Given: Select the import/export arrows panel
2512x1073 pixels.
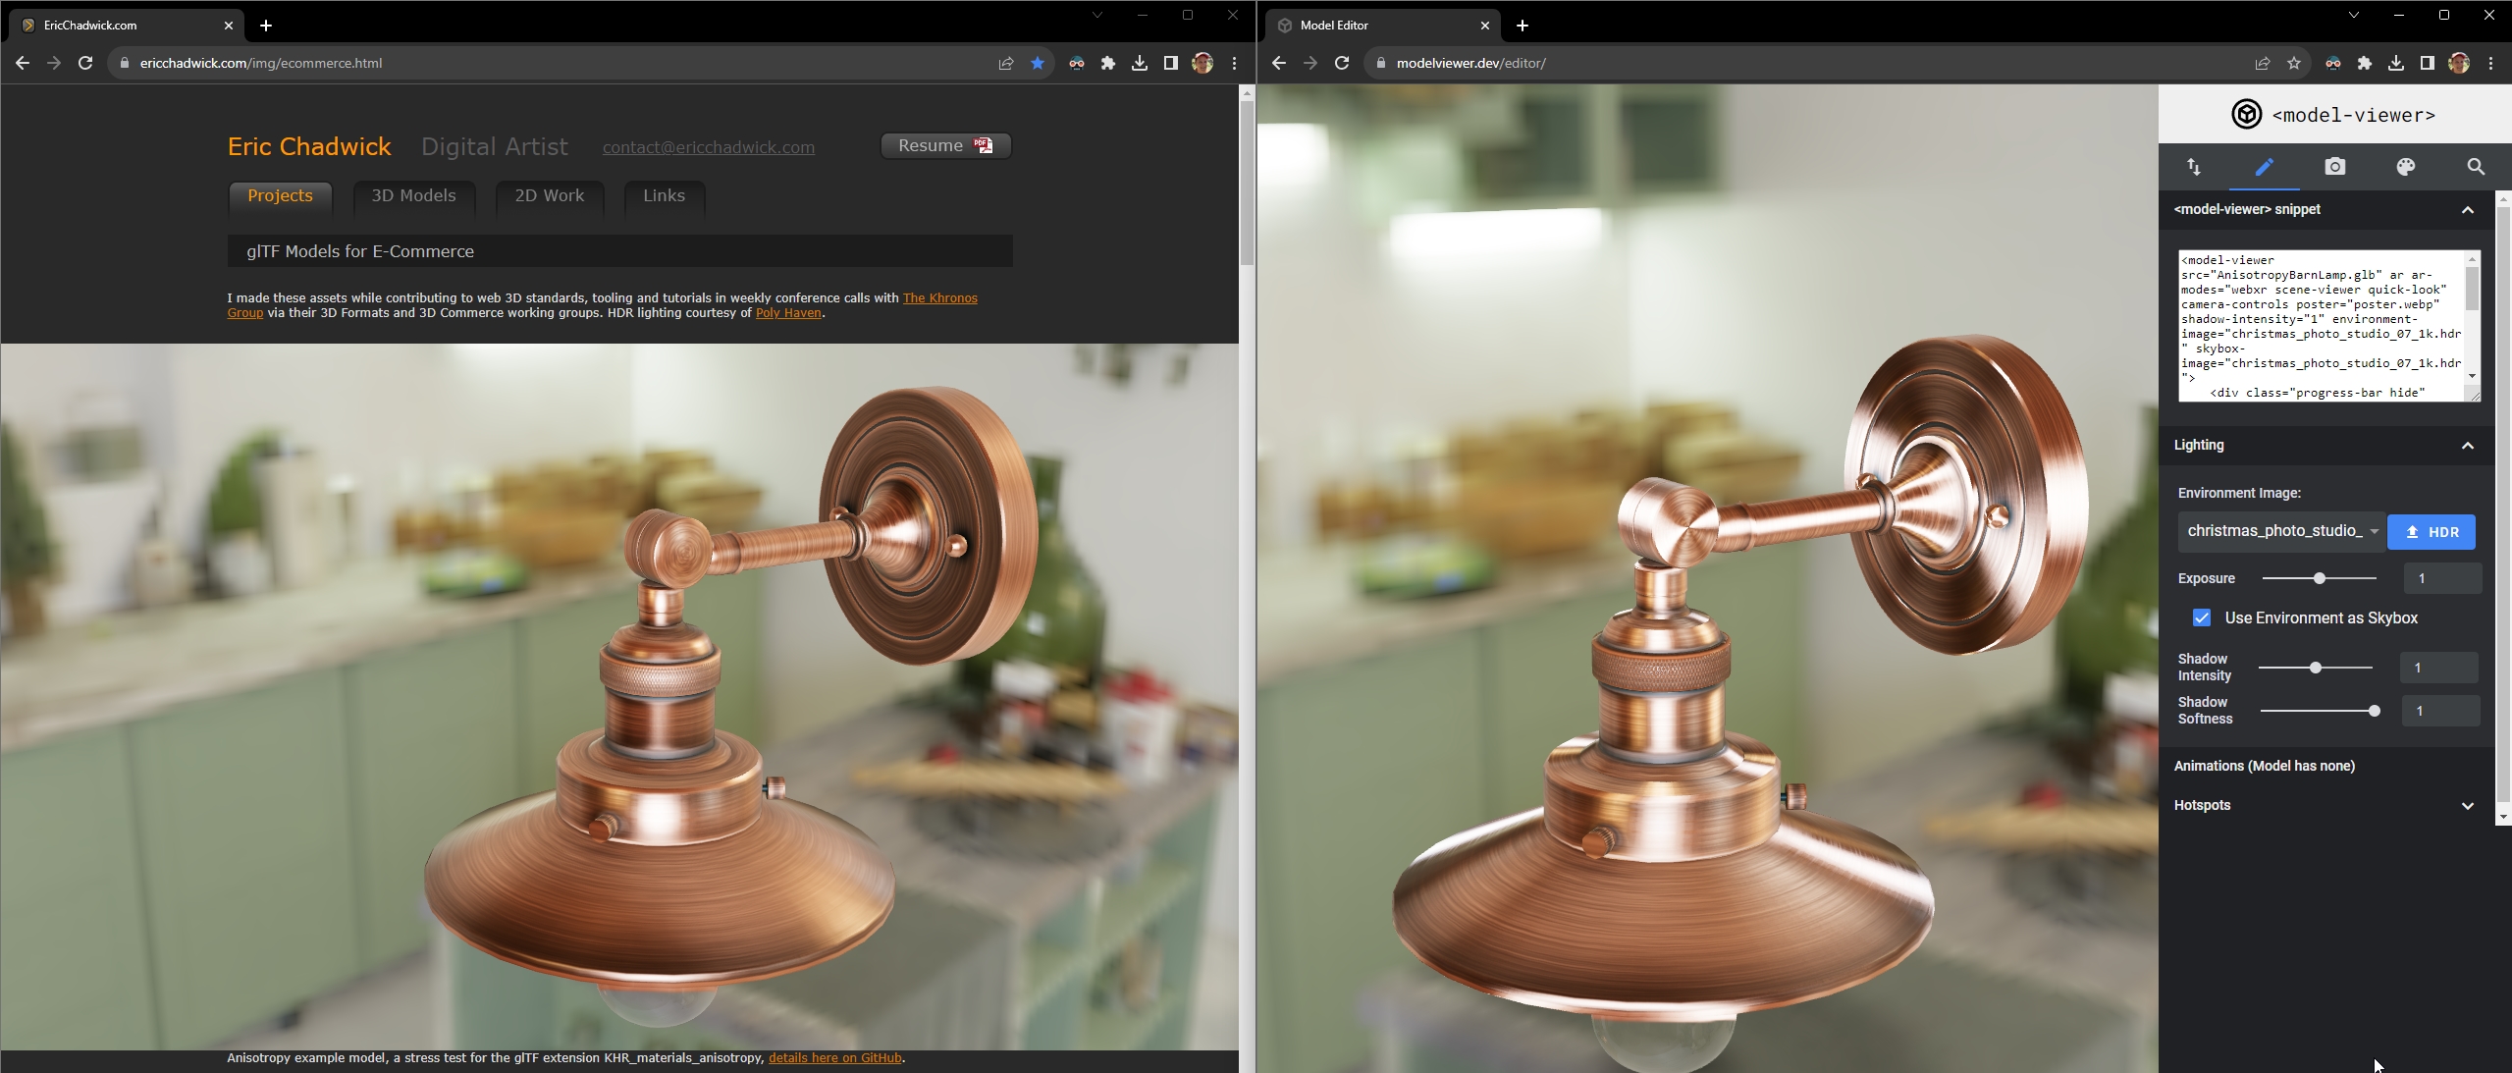Looking at the screenshot, I should point(2193,167).
